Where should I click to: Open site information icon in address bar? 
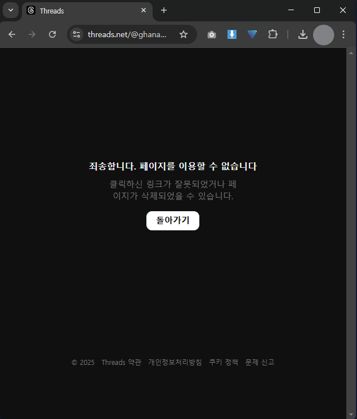pos(77,34)
